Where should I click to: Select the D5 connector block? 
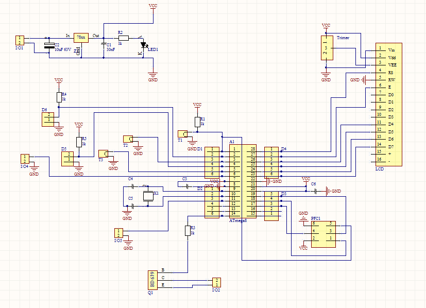coord(67,159)
